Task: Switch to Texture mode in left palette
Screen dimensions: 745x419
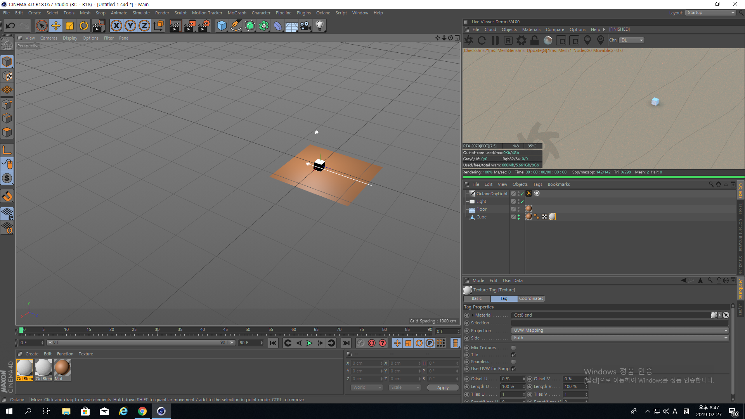Action: click(x=7, y=76)
